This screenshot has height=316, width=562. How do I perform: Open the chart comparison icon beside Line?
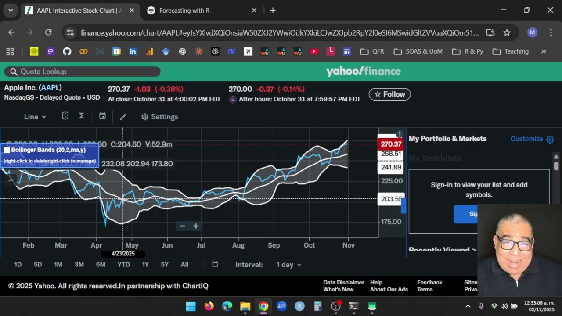pyautogui.click(x=65, y=116)
